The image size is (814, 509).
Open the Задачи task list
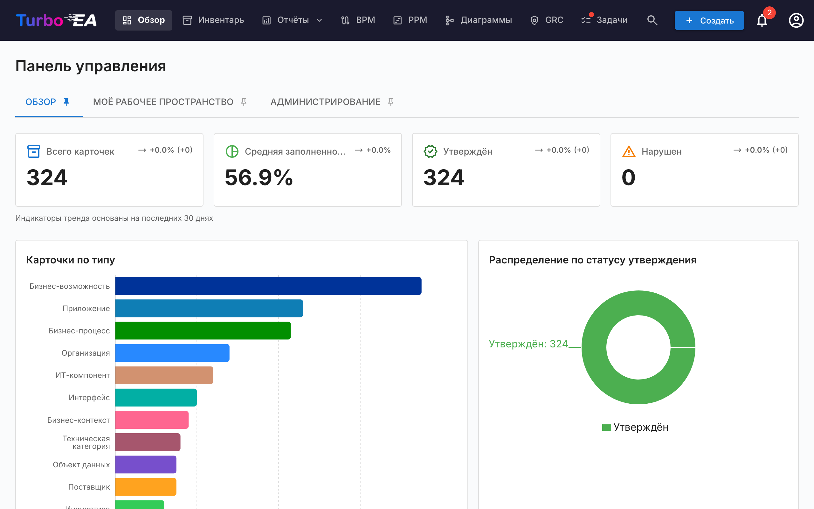[604, 20]
